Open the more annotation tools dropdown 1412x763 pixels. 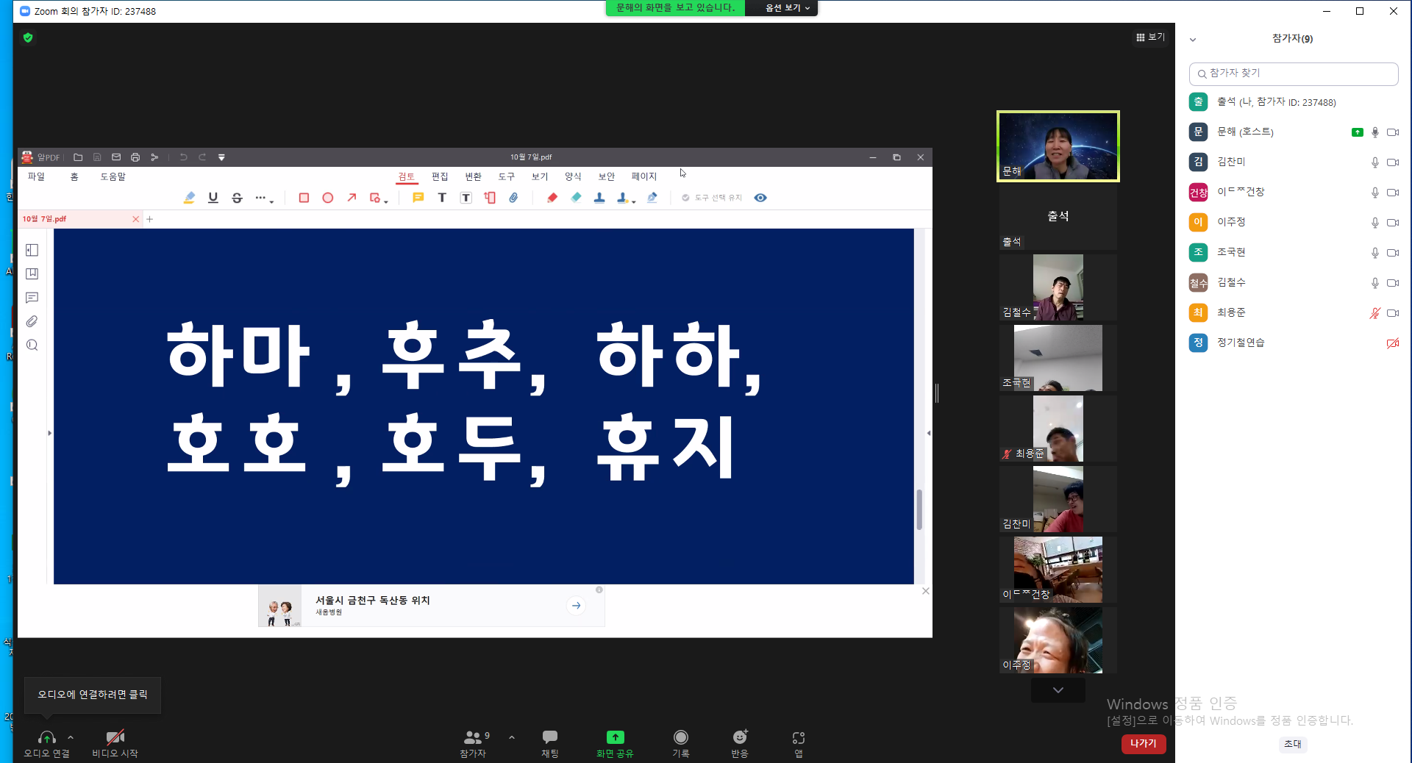(265, 198)
